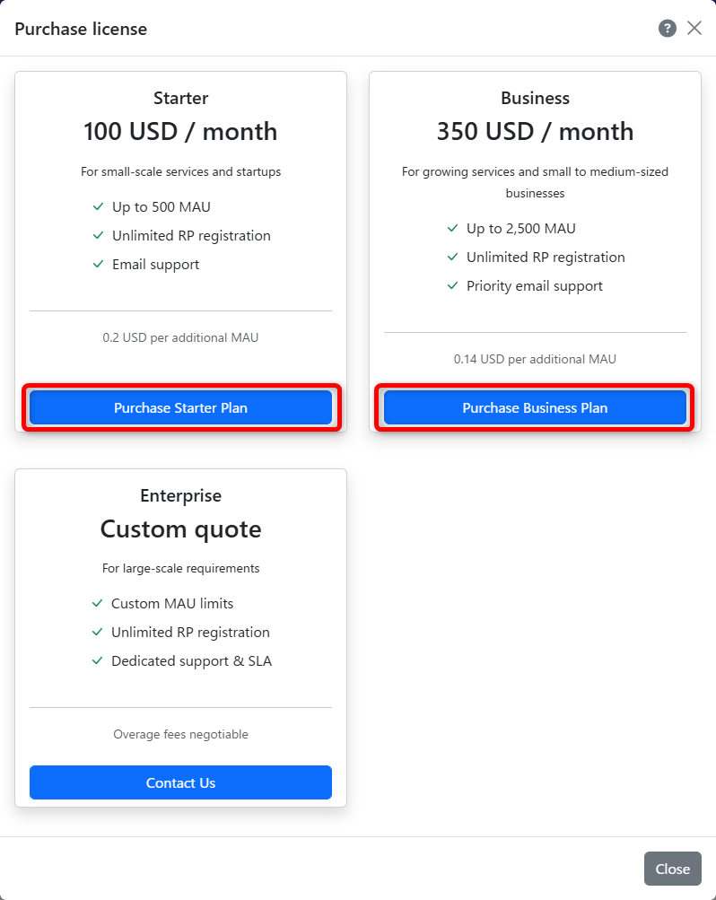Click checkmark beside Up to 2,500 MAU

pos(453,229)
